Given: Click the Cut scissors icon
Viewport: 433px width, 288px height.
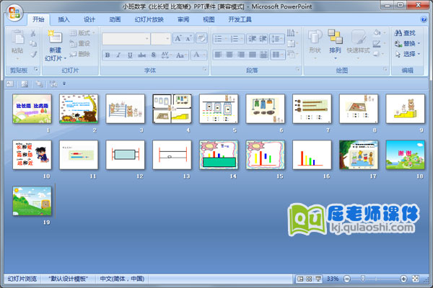Looking at the screenshot, I should tap(33, 33).
